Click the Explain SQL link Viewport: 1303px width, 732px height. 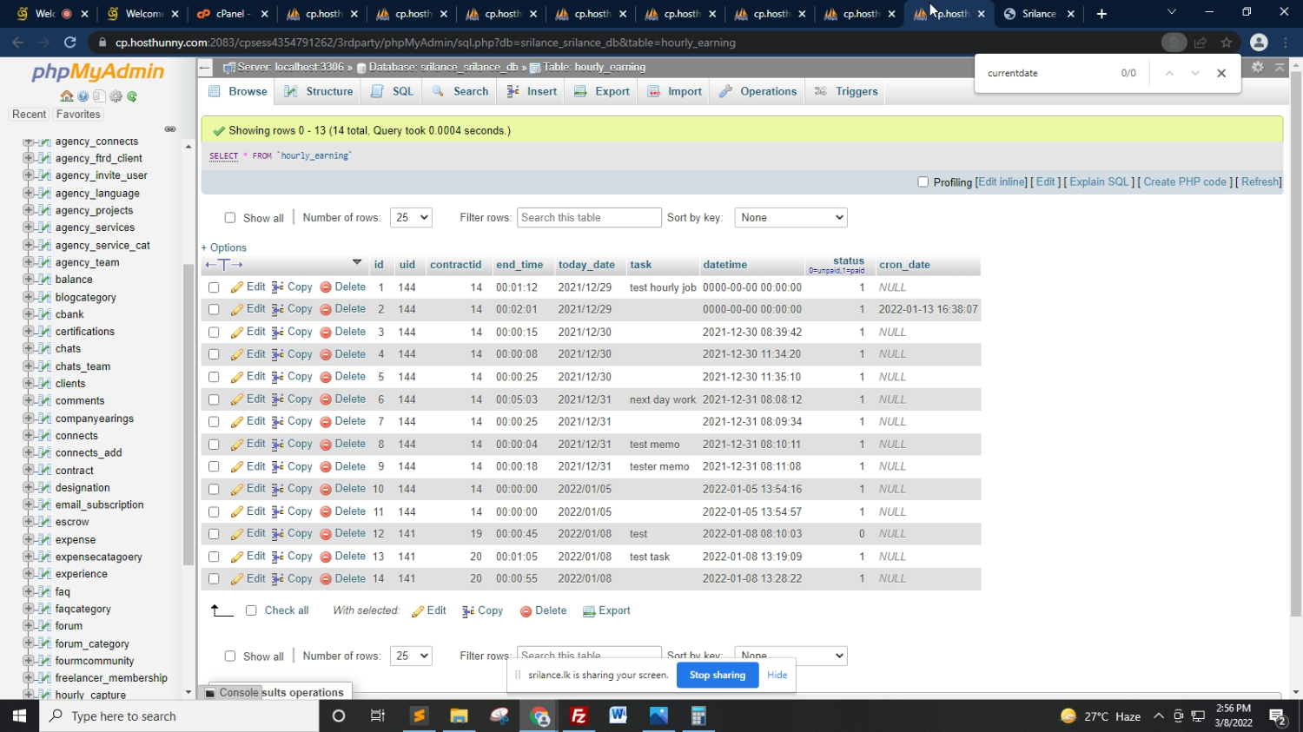click(1099, 182)
